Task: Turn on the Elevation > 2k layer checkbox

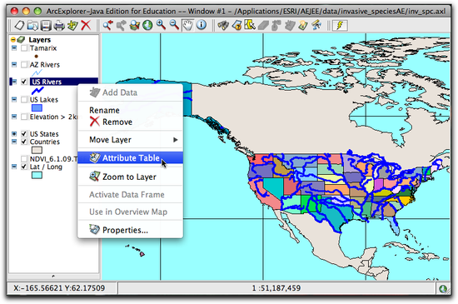Action: coord(24,117)
